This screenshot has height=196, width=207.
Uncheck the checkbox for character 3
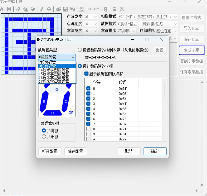pos(88,104)
